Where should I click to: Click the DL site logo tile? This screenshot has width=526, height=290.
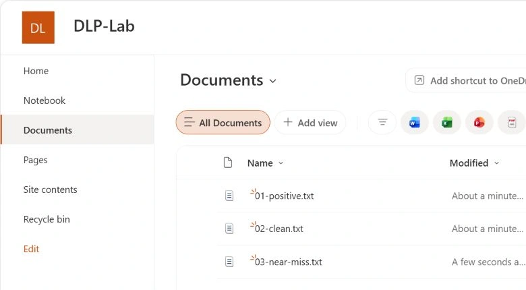click(x=38, y=28)
